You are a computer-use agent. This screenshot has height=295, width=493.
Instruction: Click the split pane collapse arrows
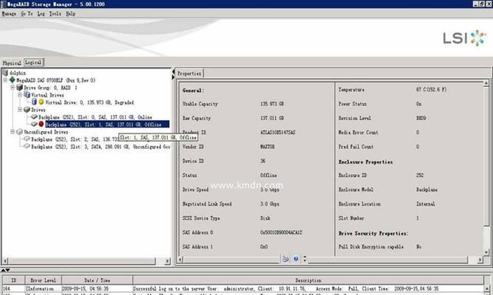tap(173, 74)
